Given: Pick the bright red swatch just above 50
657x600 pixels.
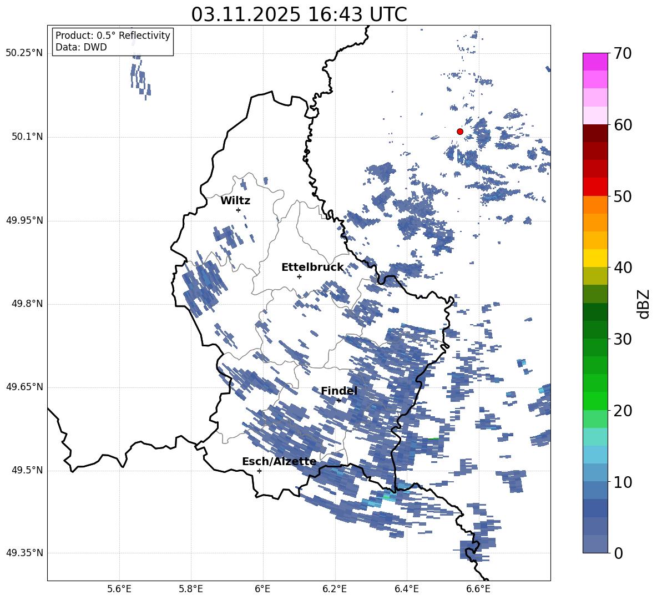Looking at the screenshot, I should coord(595,187).
